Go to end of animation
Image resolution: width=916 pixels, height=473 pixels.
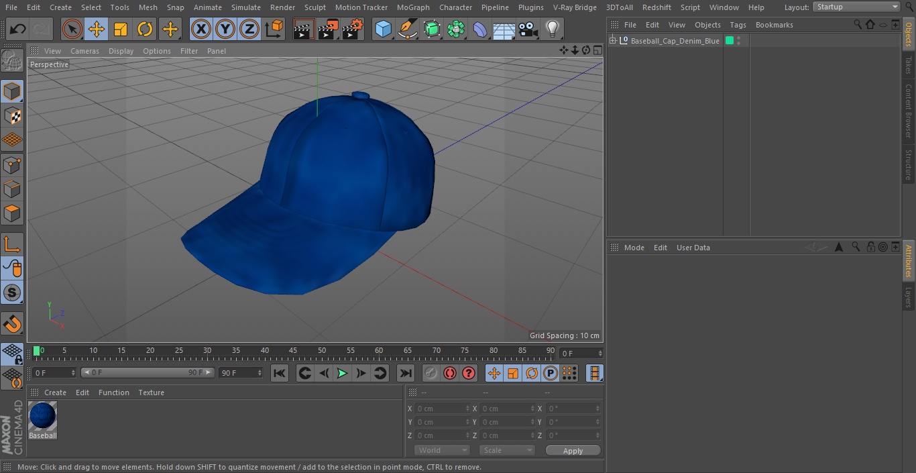406,373
